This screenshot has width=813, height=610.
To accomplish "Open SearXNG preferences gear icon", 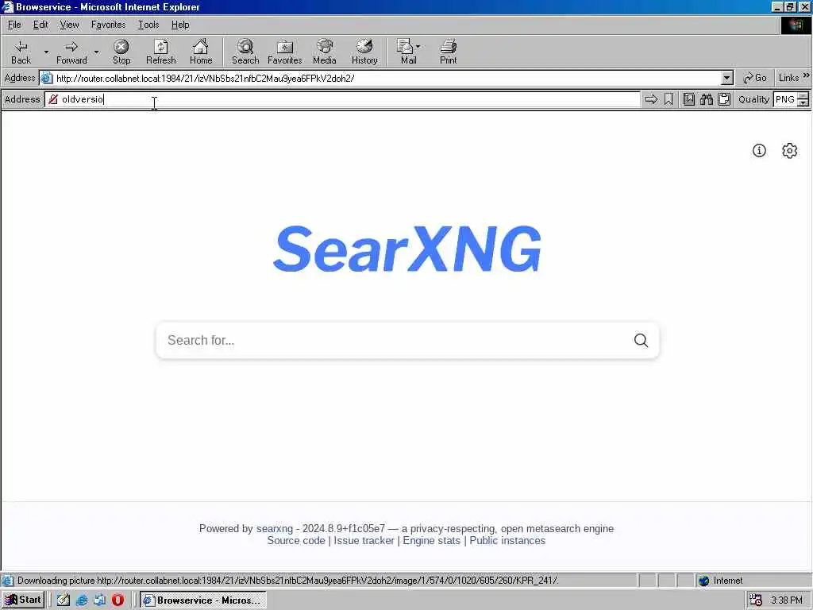I will [x=790, y=150].
